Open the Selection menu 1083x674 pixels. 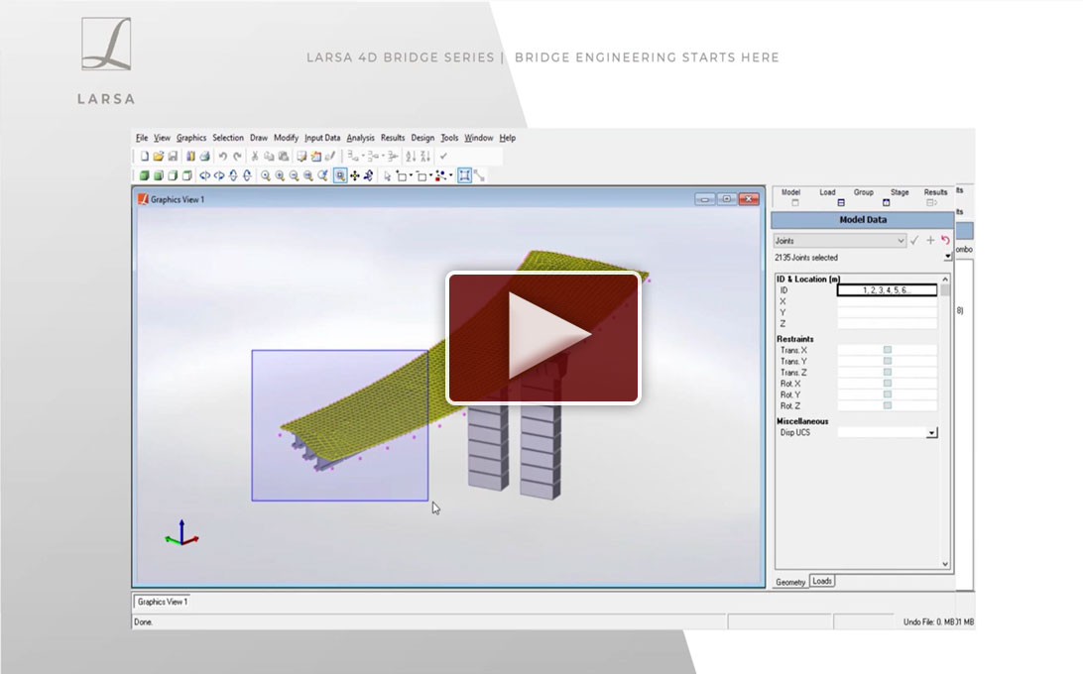[x=228, y=138]
